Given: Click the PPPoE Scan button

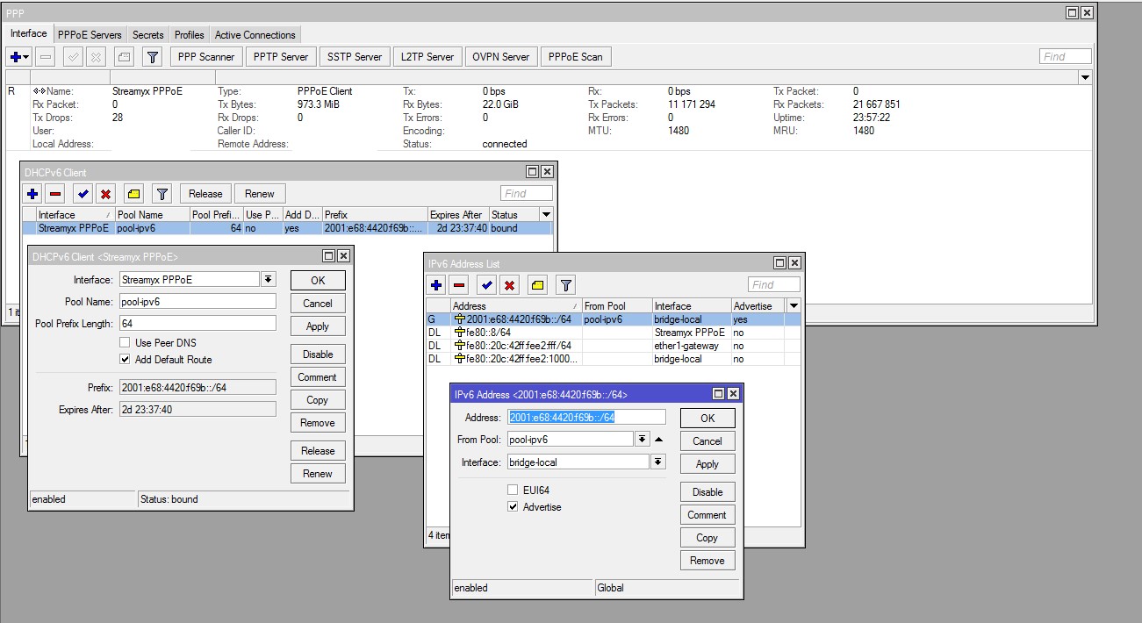Looking at the screenshot, I should point(575,57).
